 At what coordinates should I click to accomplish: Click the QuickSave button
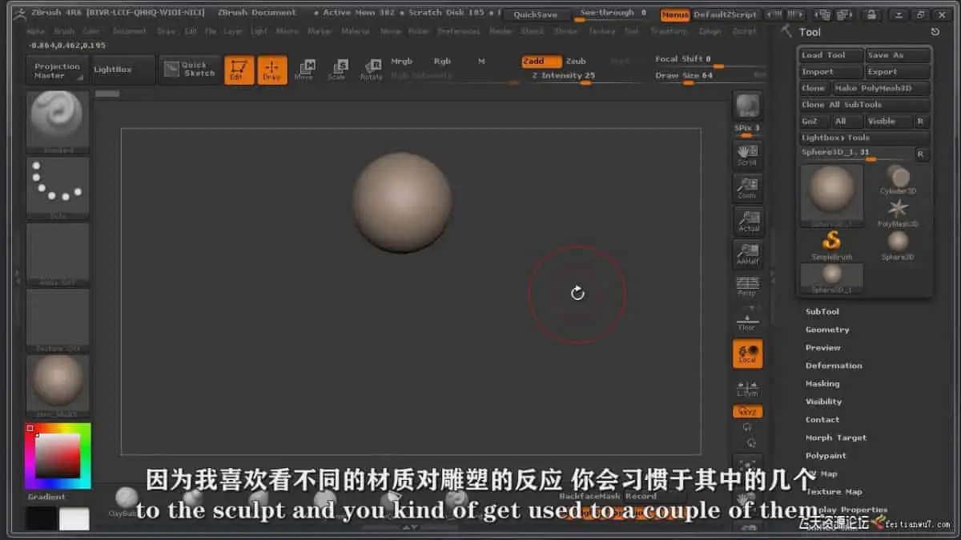click(x=537, y=14)
